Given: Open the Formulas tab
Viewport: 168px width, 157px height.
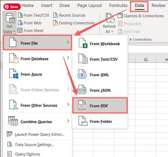Looking at the screenshot, I should (118, 5).
